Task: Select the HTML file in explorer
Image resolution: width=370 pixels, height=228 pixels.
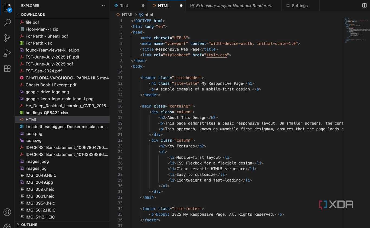Action: click(x=62, y=120)
